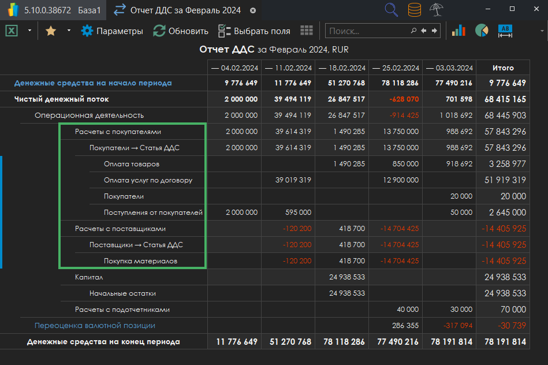The width and height of the screenshot is (548, 365).
Task: Click the Excel export icon
Action: 12,31
